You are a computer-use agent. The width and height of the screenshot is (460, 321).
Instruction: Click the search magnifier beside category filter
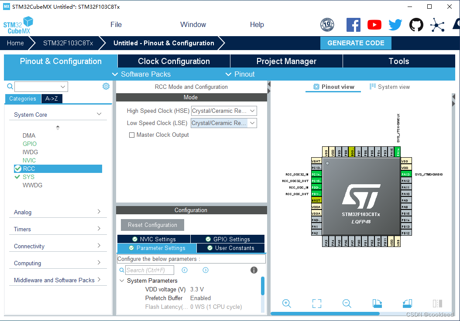10,86
